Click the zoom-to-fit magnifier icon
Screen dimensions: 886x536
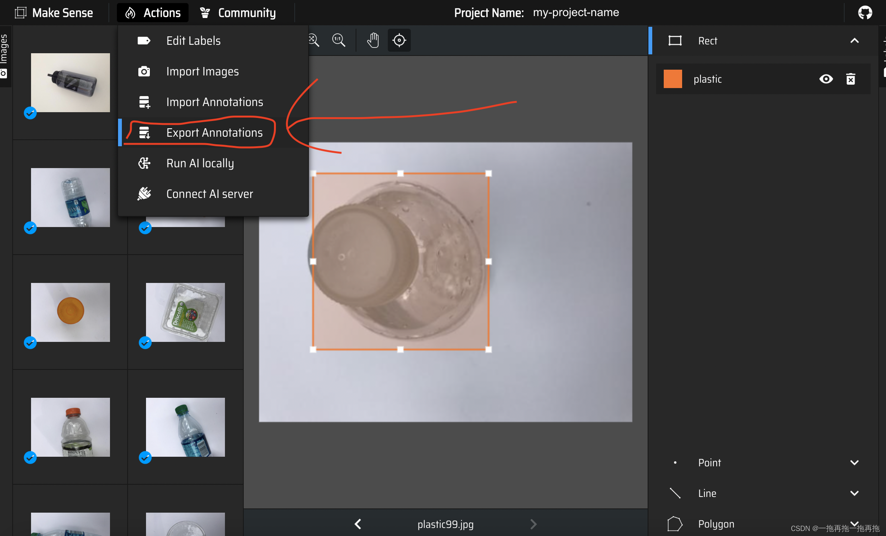(x=314, y=40)
